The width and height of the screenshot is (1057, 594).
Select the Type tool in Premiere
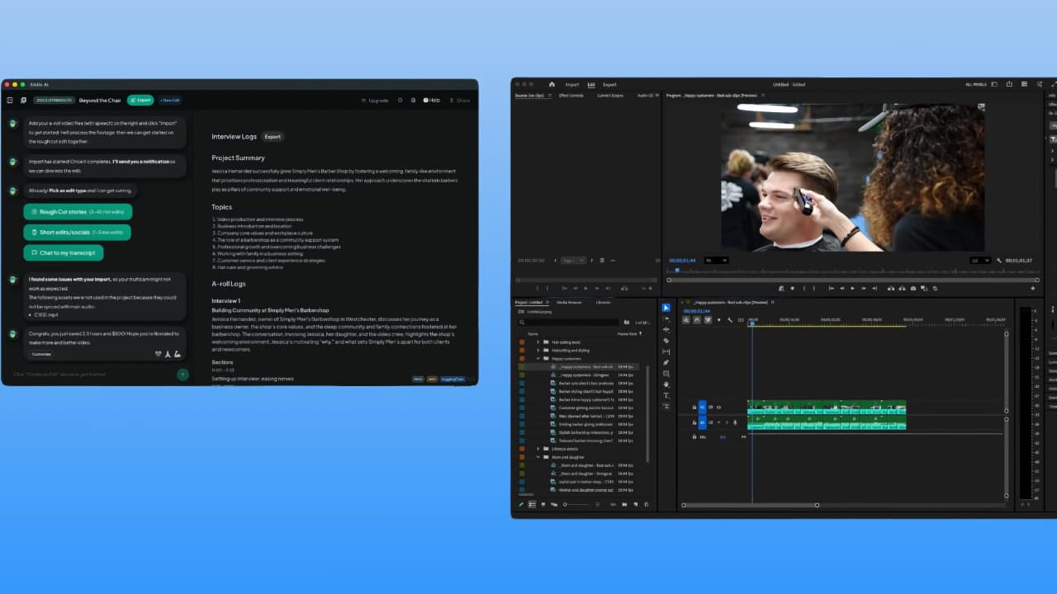click(666, 395)
